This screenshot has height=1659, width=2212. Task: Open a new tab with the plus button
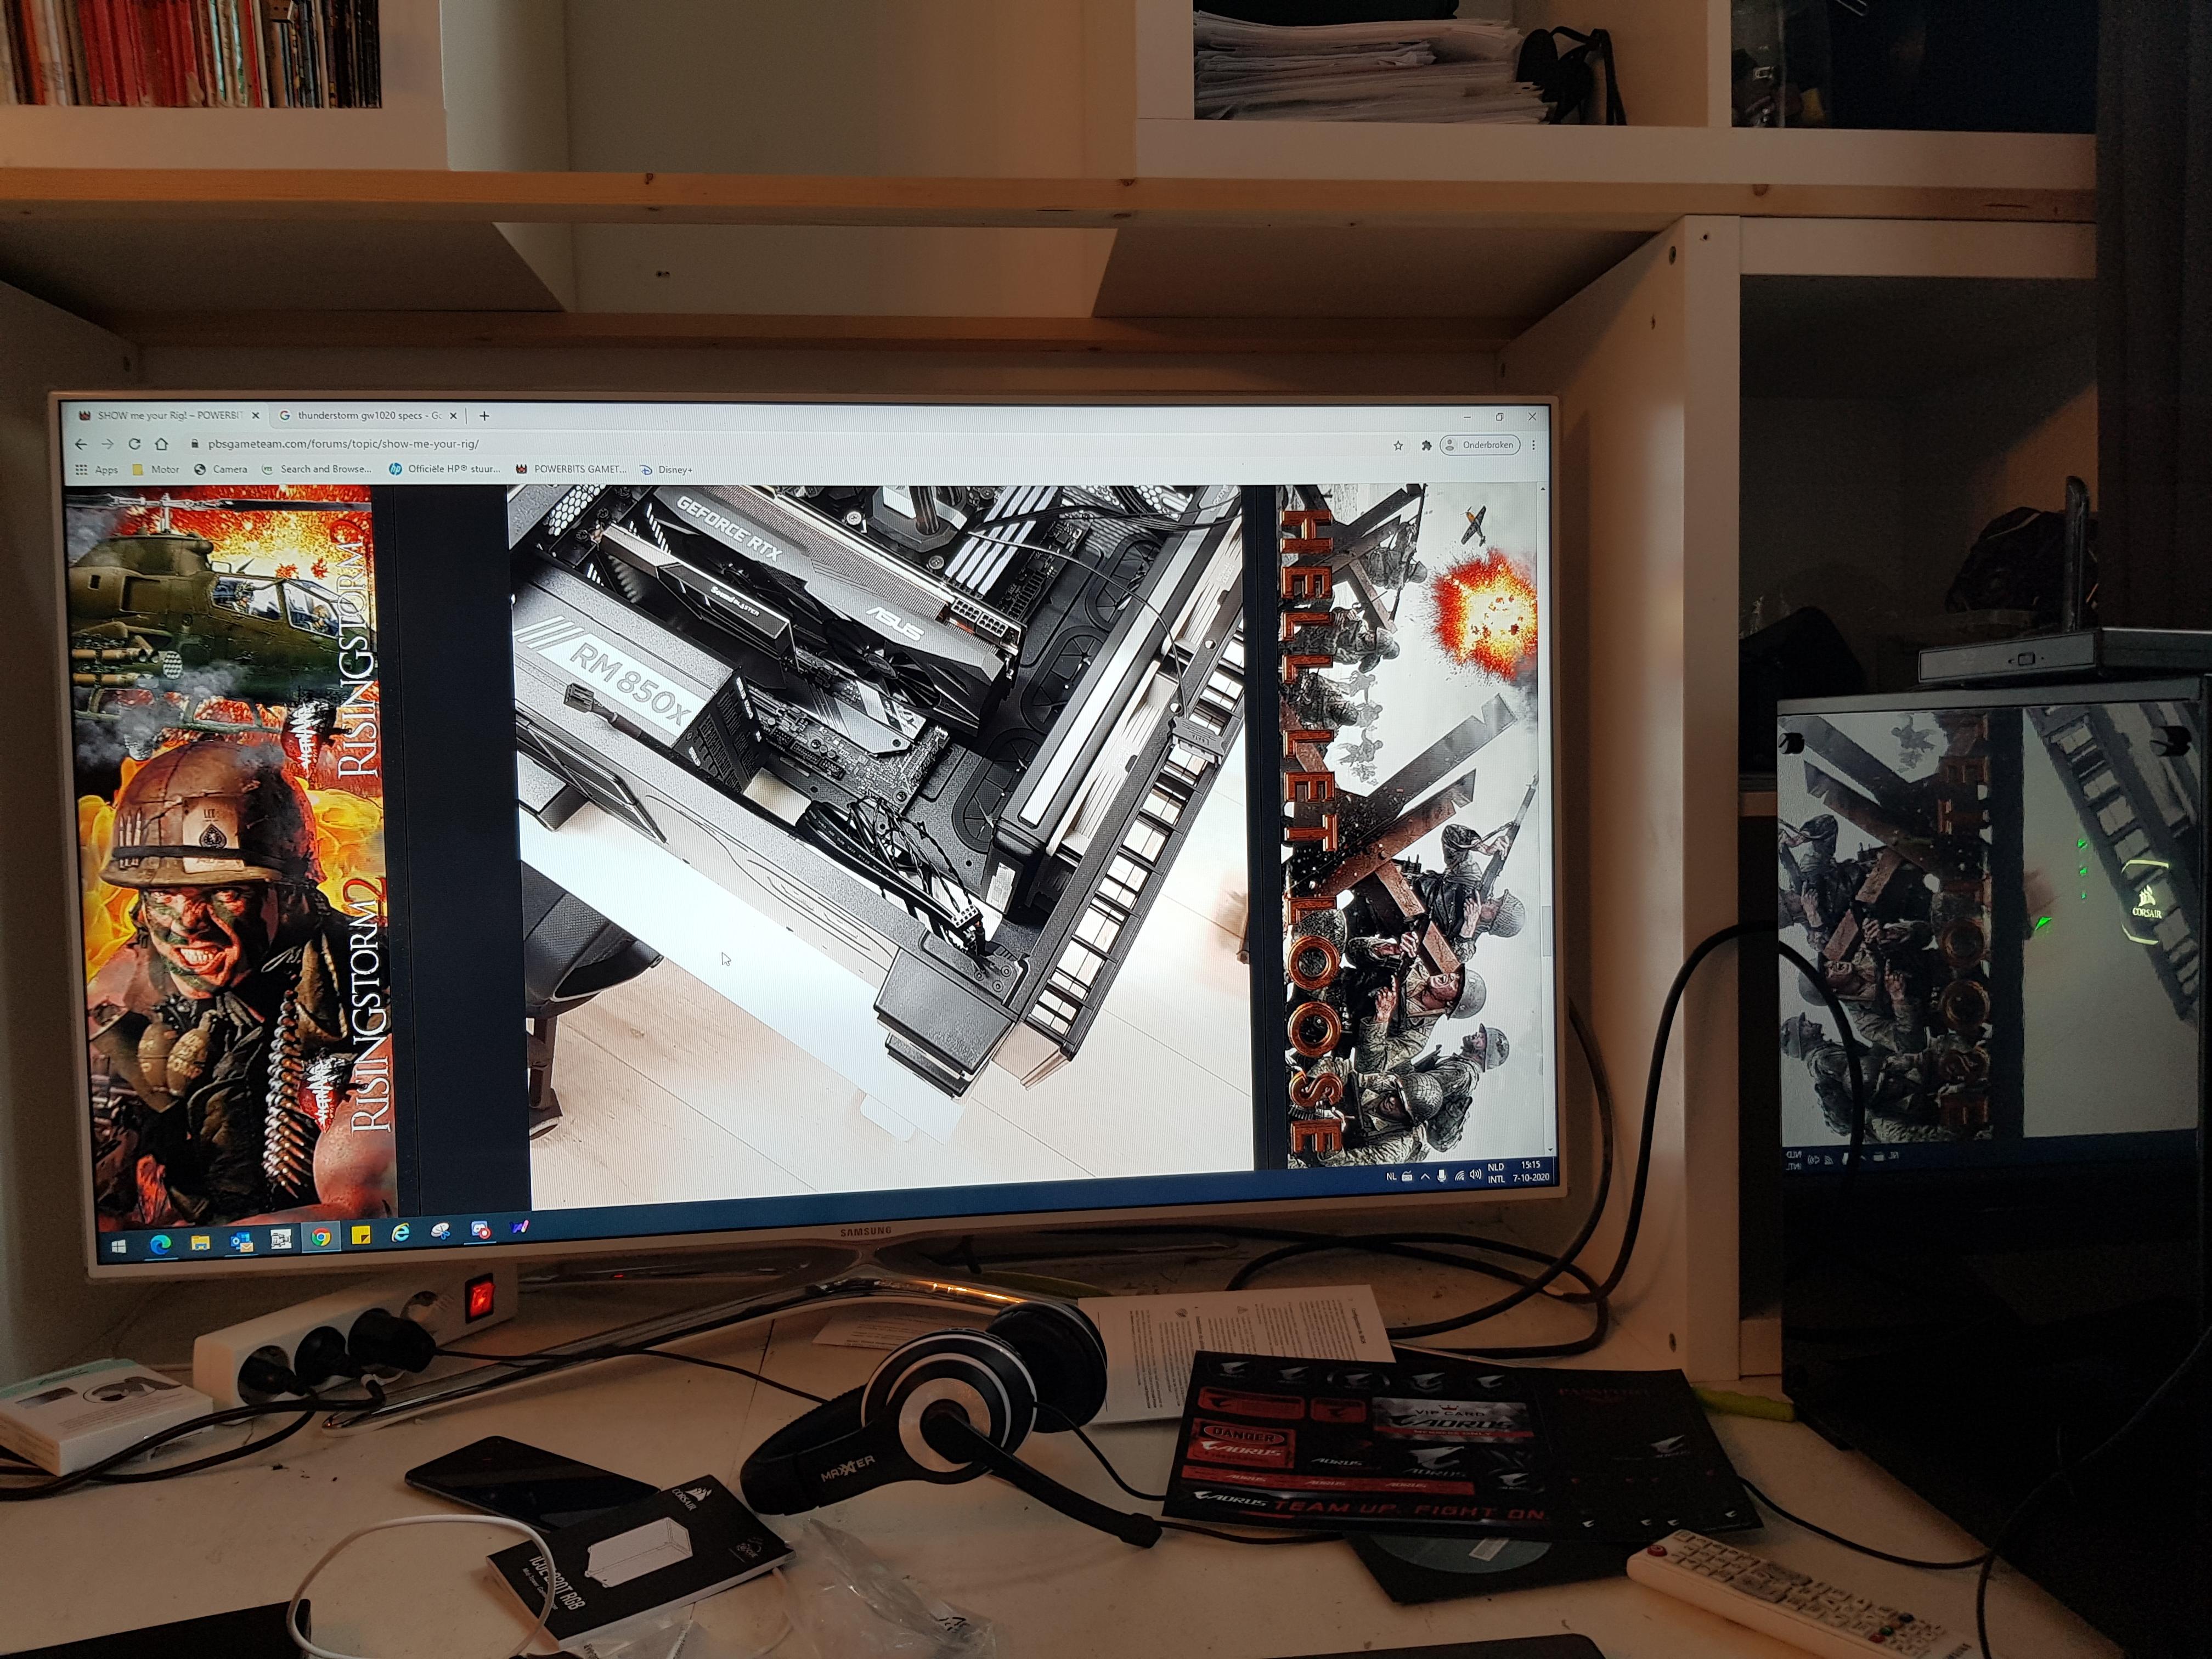[484, 416]
